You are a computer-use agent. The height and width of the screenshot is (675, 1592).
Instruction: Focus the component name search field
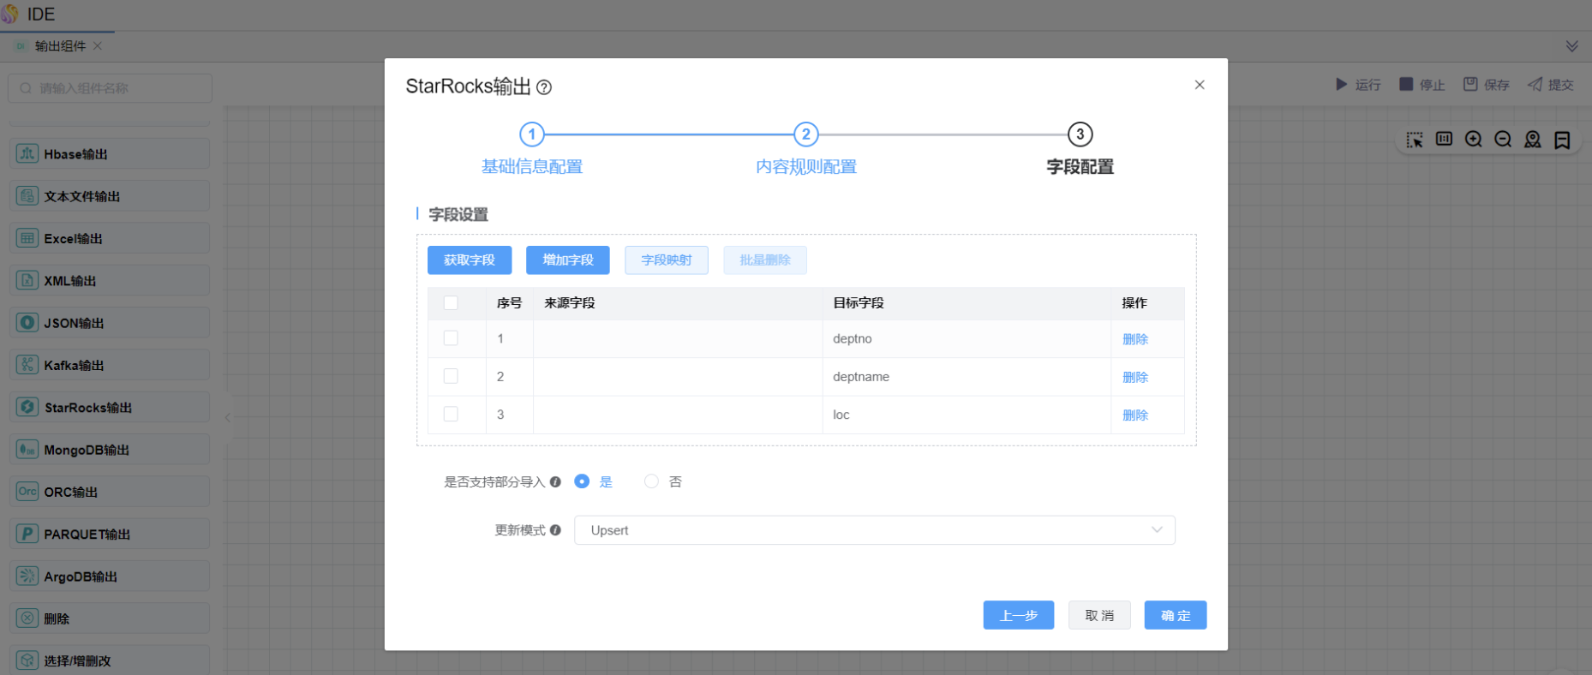pos(111,88)
